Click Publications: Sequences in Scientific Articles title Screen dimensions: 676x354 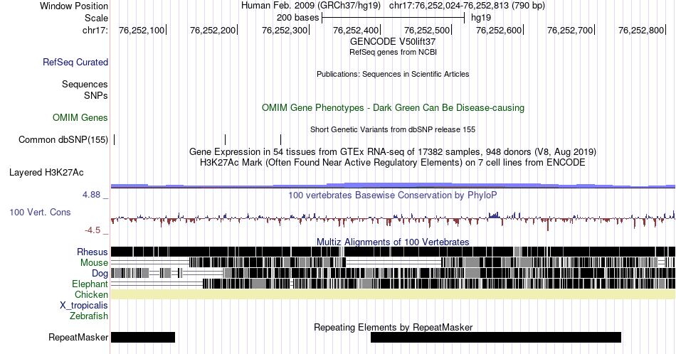(393, 74)
